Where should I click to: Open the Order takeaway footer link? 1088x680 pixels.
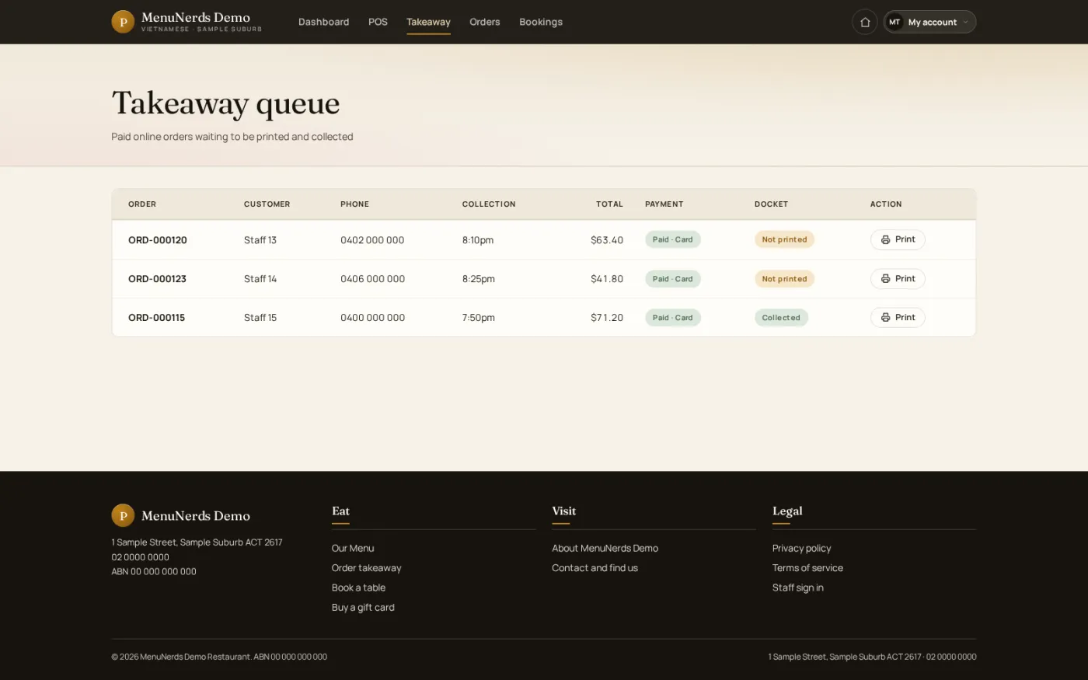pyautogui.click(x=367, y=568)
